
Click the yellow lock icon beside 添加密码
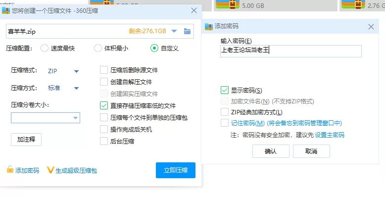(10, 169)
